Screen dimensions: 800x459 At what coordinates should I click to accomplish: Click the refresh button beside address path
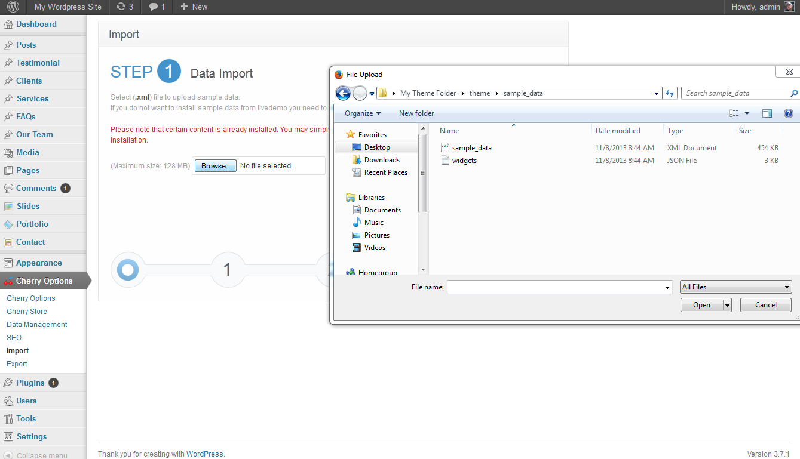tap(670, 93)
